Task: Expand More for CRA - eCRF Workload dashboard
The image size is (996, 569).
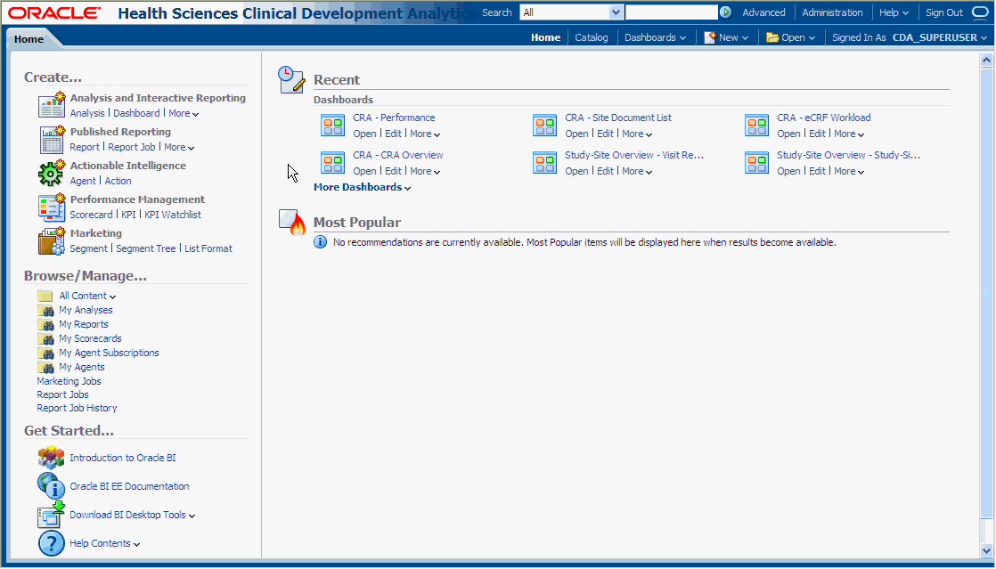Action: pos(849,134)
